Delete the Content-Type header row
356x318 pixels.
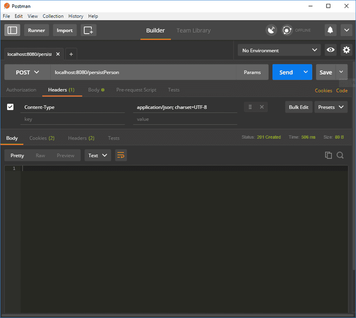pos(262,107)
